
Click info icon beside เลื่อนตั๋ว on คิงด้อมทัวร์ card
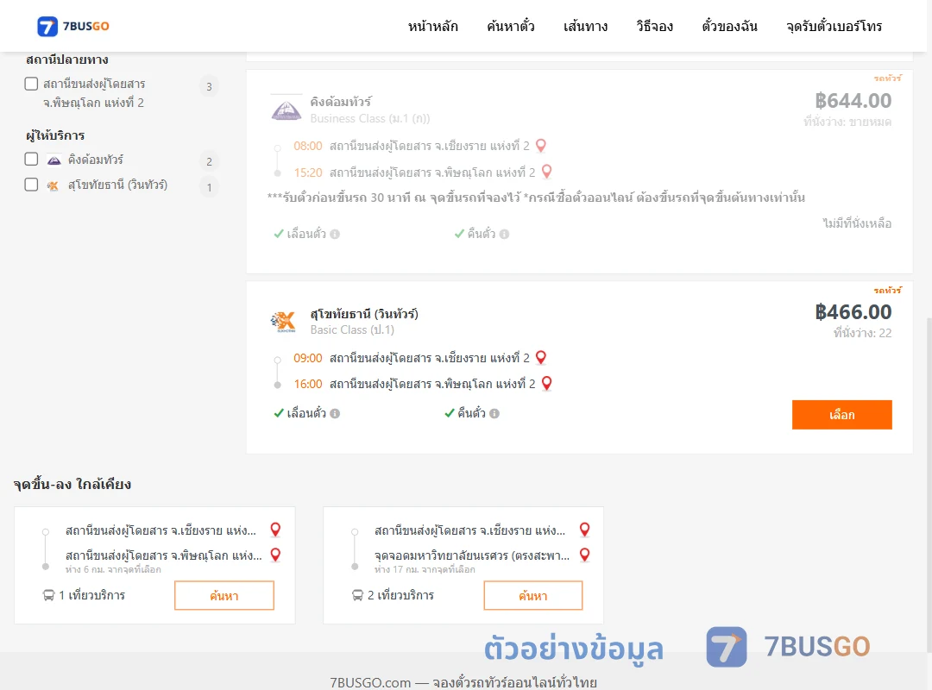coord(335,234)
